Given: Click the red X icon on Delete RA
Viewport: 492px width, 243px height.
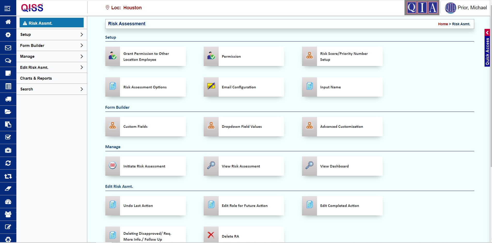Looking at the screenshot, I should (211, 235).
